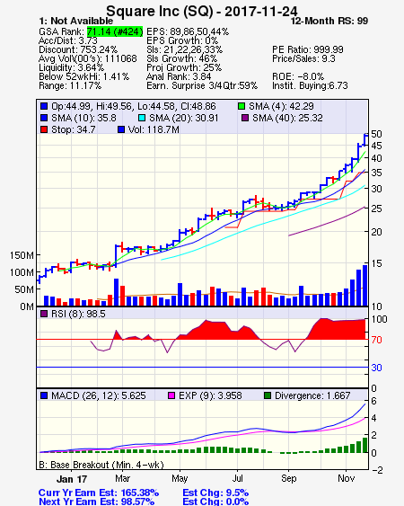Click the Below 52wkHi: 1.41% line
This screenshot has width=404, height=506.
(83, 76)
